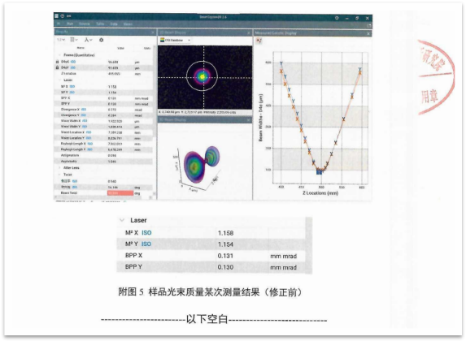Click the help circle icon in title bar
The height and width of the screenshot is (341, 466).
pyautogui.click(x=337, y=18)
